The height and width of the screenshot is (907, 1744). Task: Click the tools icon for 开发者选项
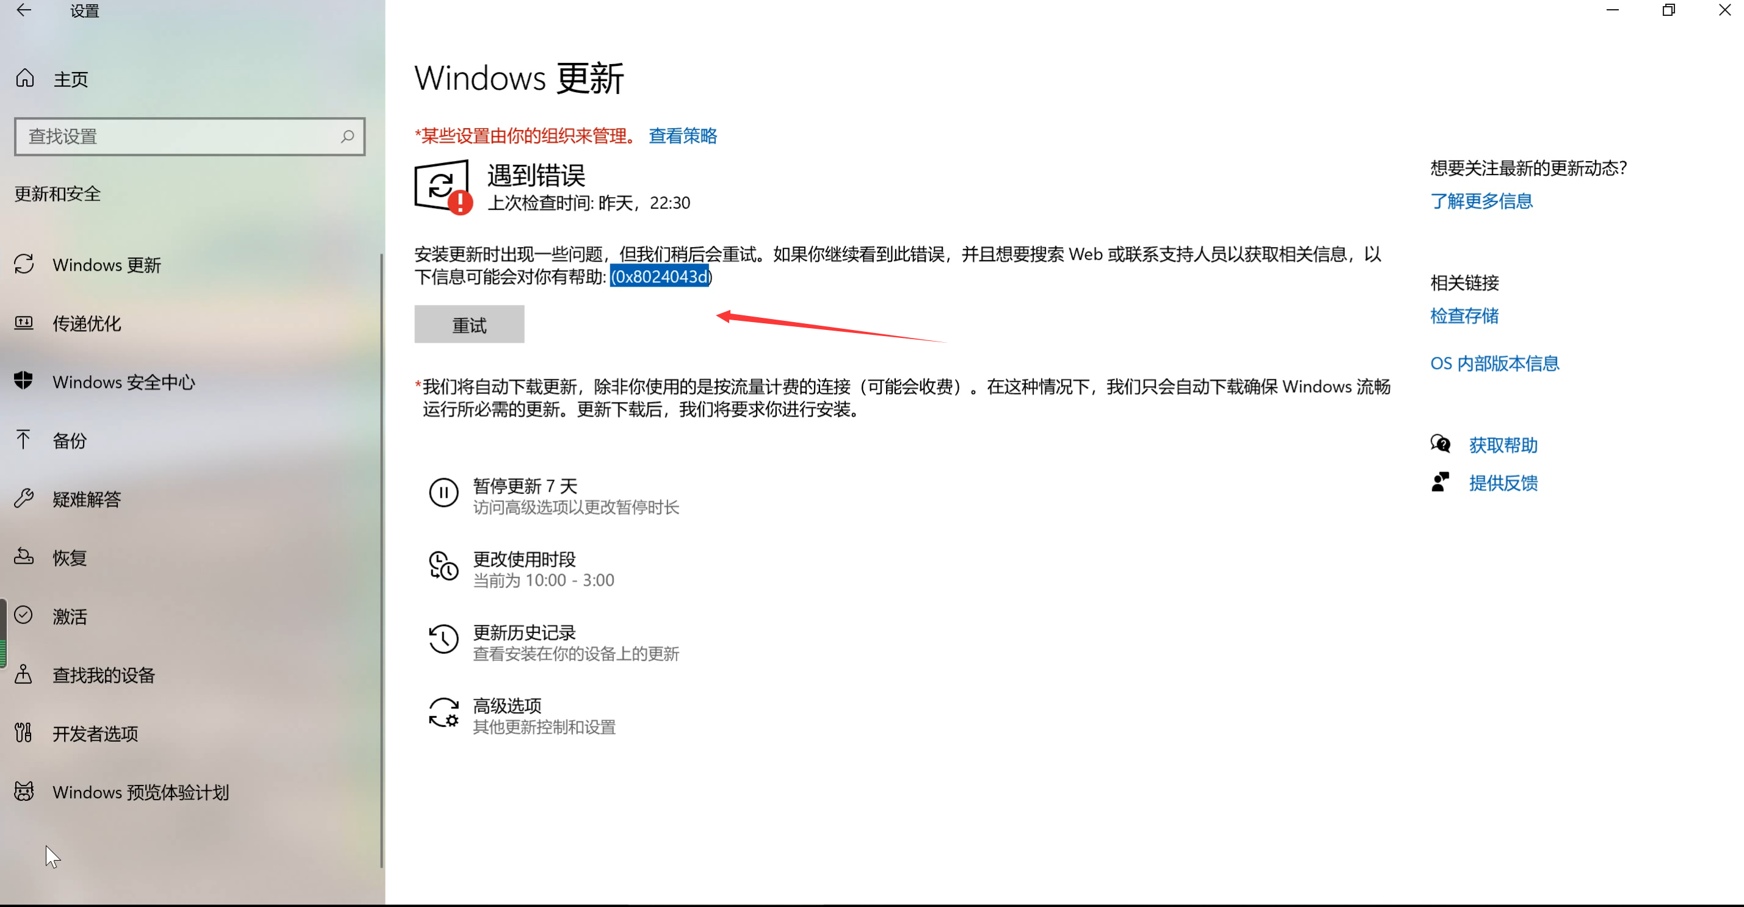pos(24,733)
